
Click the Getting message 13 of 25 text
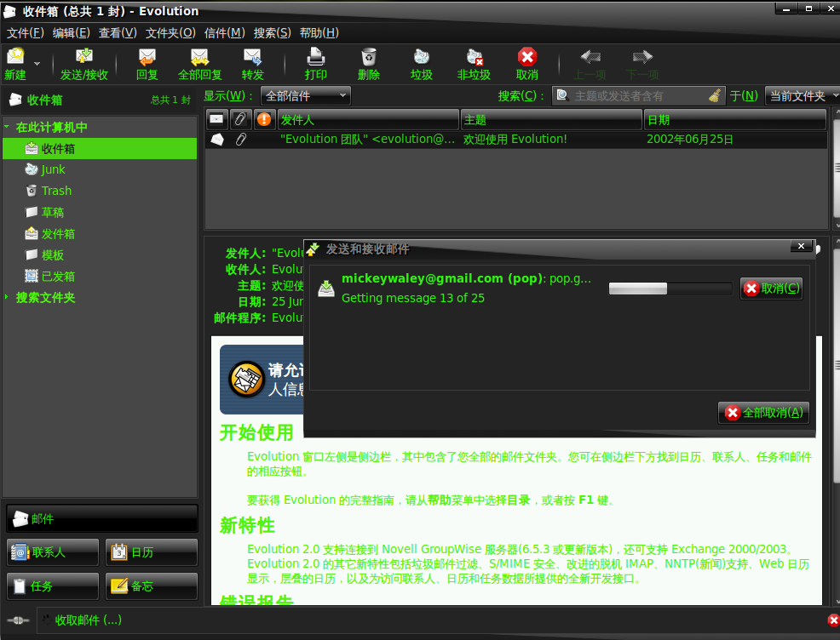[x=413, y=298]
